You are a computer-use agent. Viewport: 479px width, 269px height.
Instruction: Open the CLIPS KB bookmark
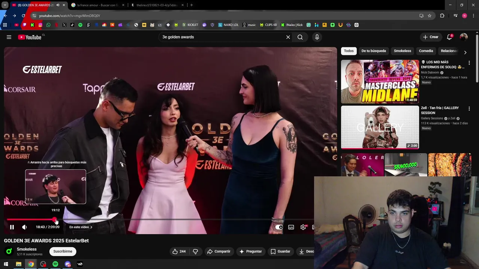coord(268,25)
